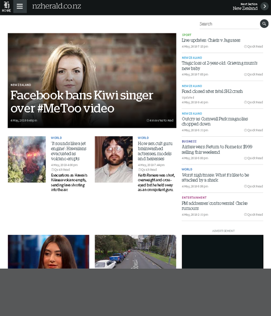
Task: Click the search magnifier button
Action: (x=264, y=23)
